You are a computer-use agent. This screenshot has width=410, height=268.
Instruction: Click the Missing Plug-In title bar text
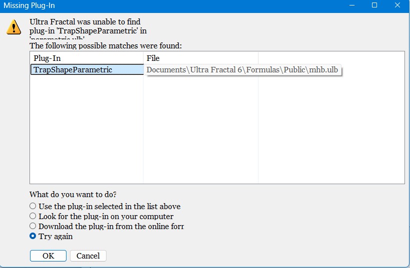pos(29,5)
